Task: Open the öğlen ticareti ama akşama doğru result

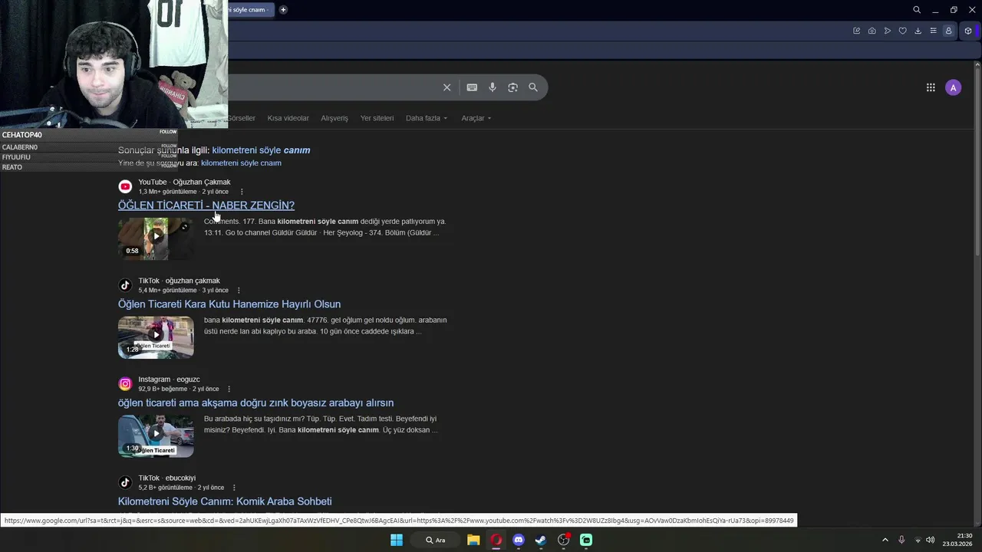Action: point(255,402)
